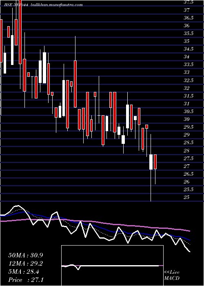This screenshot has height=286, width=204.
Task: Click the BSE 531644 ticker title
Action: 17,5
